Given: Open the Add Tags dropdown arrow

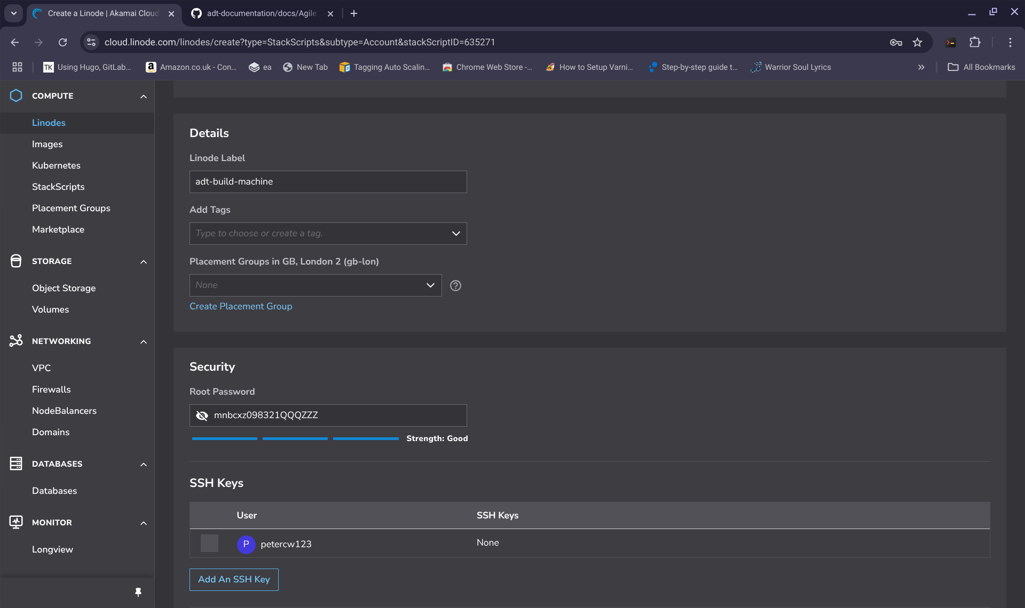Looking at the screenshot, I should point(456,234).
